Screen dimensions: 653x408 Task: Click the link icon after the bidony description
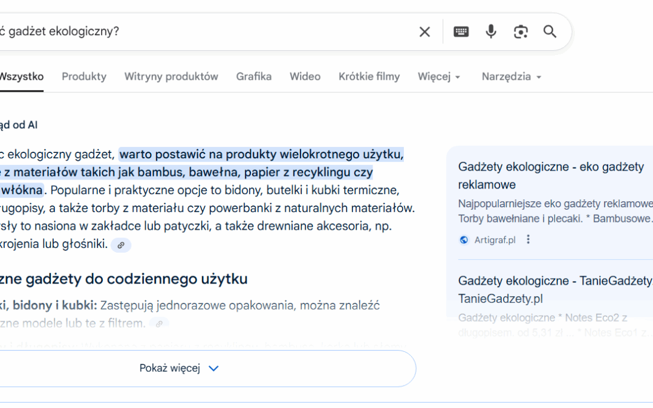point(159,323)
